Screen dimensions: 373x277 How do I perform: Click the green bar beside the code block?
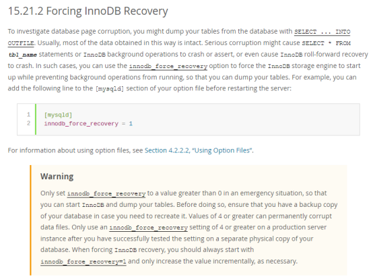coord(36,119)
